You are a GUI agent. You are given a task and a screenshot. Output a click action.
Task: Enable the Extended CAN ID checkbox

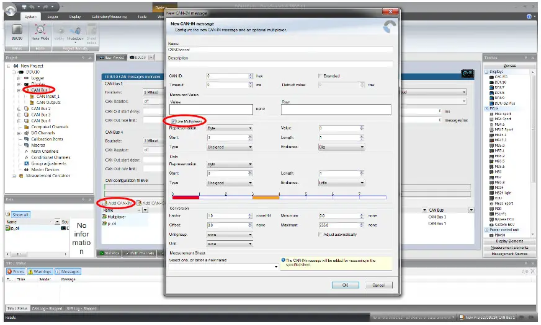[x=320, y=76]
